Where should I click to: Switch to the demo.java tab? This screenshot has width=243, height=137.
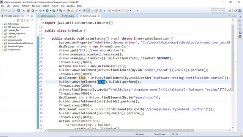[68, 16]
